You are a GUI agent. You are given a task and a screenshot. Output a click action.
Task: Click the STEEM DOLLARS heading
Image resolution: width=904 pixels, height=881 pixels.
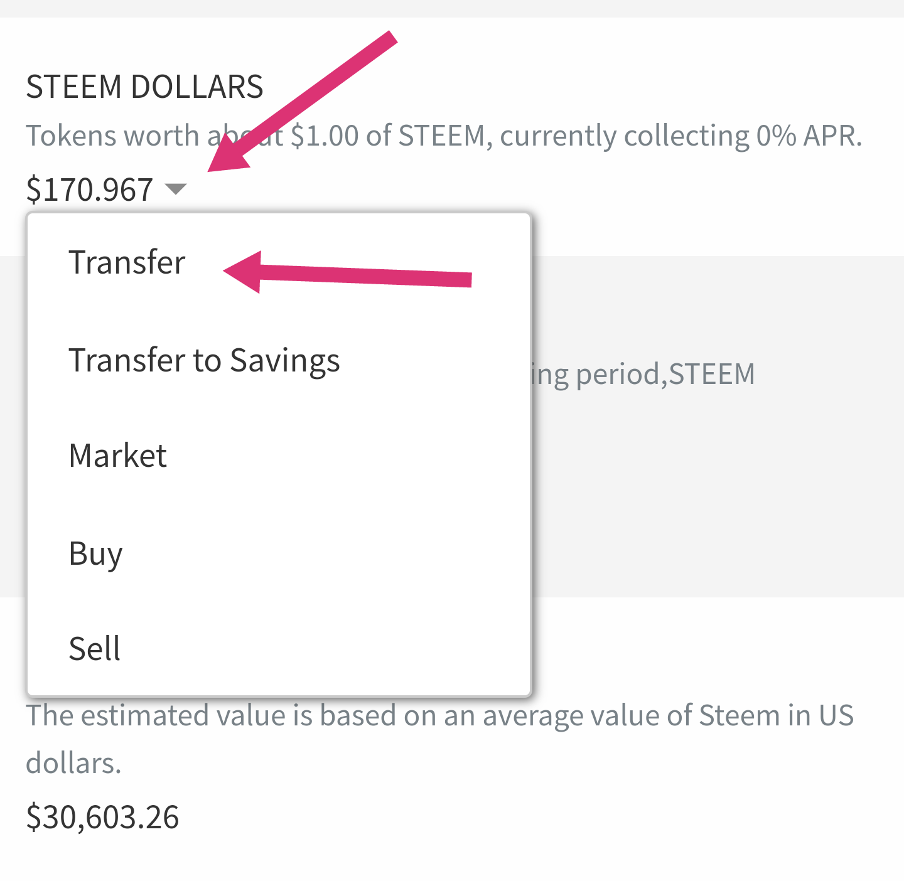(144, 87)
